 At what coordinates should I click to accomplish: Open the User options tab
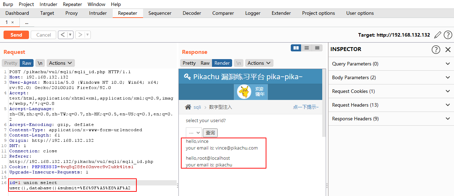(x=360, y=13)
